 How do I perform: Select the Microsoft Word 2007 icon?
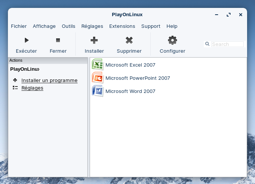pyautogui.click(x=98, y=91)
